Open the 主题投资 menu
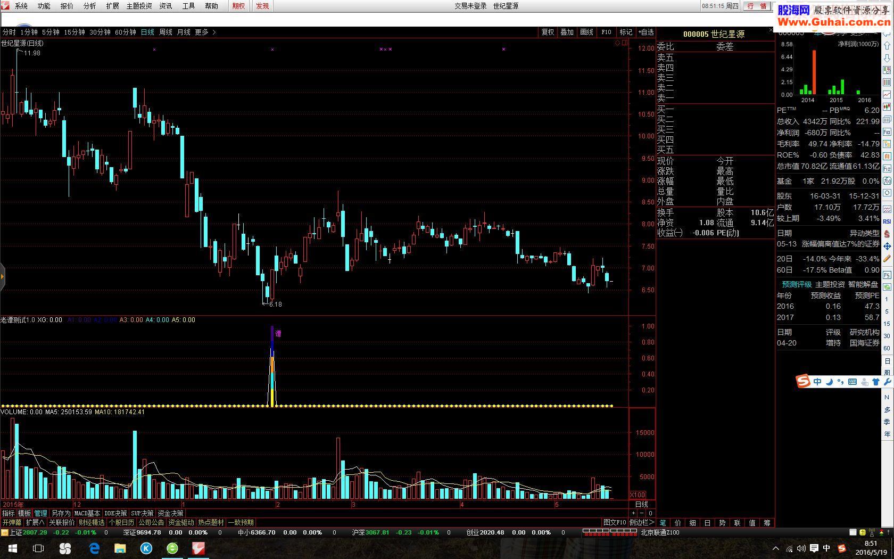The width and height of the screenshot is (894, 559). pos(139,6)
